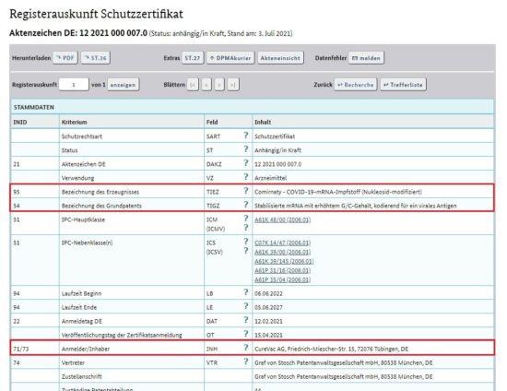
Task: Open help icon for DAKZ field
Action: click(x=246, y=163)
